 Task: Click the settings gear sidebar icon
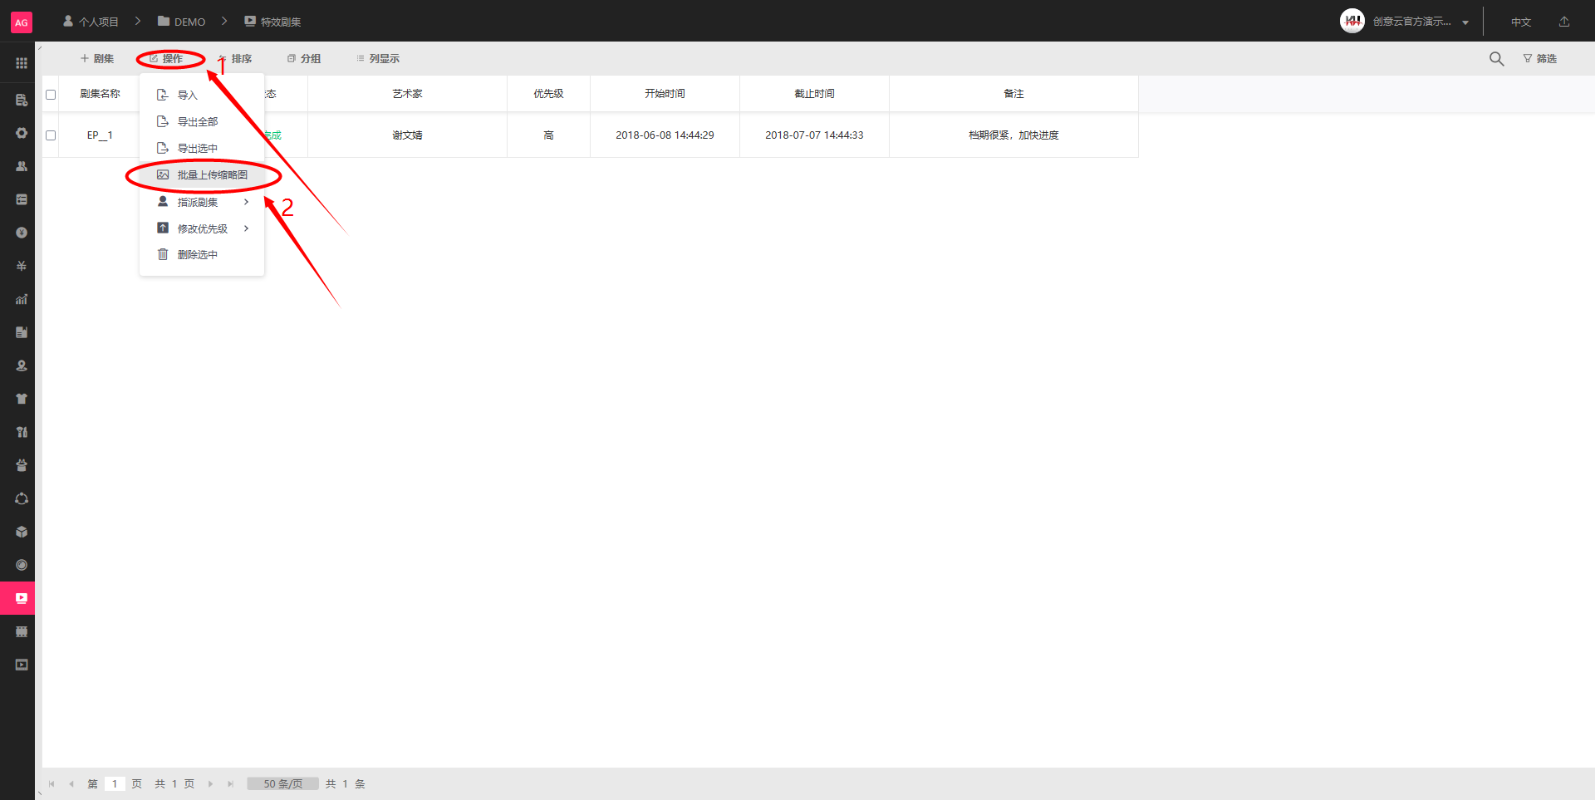[22, 133]
